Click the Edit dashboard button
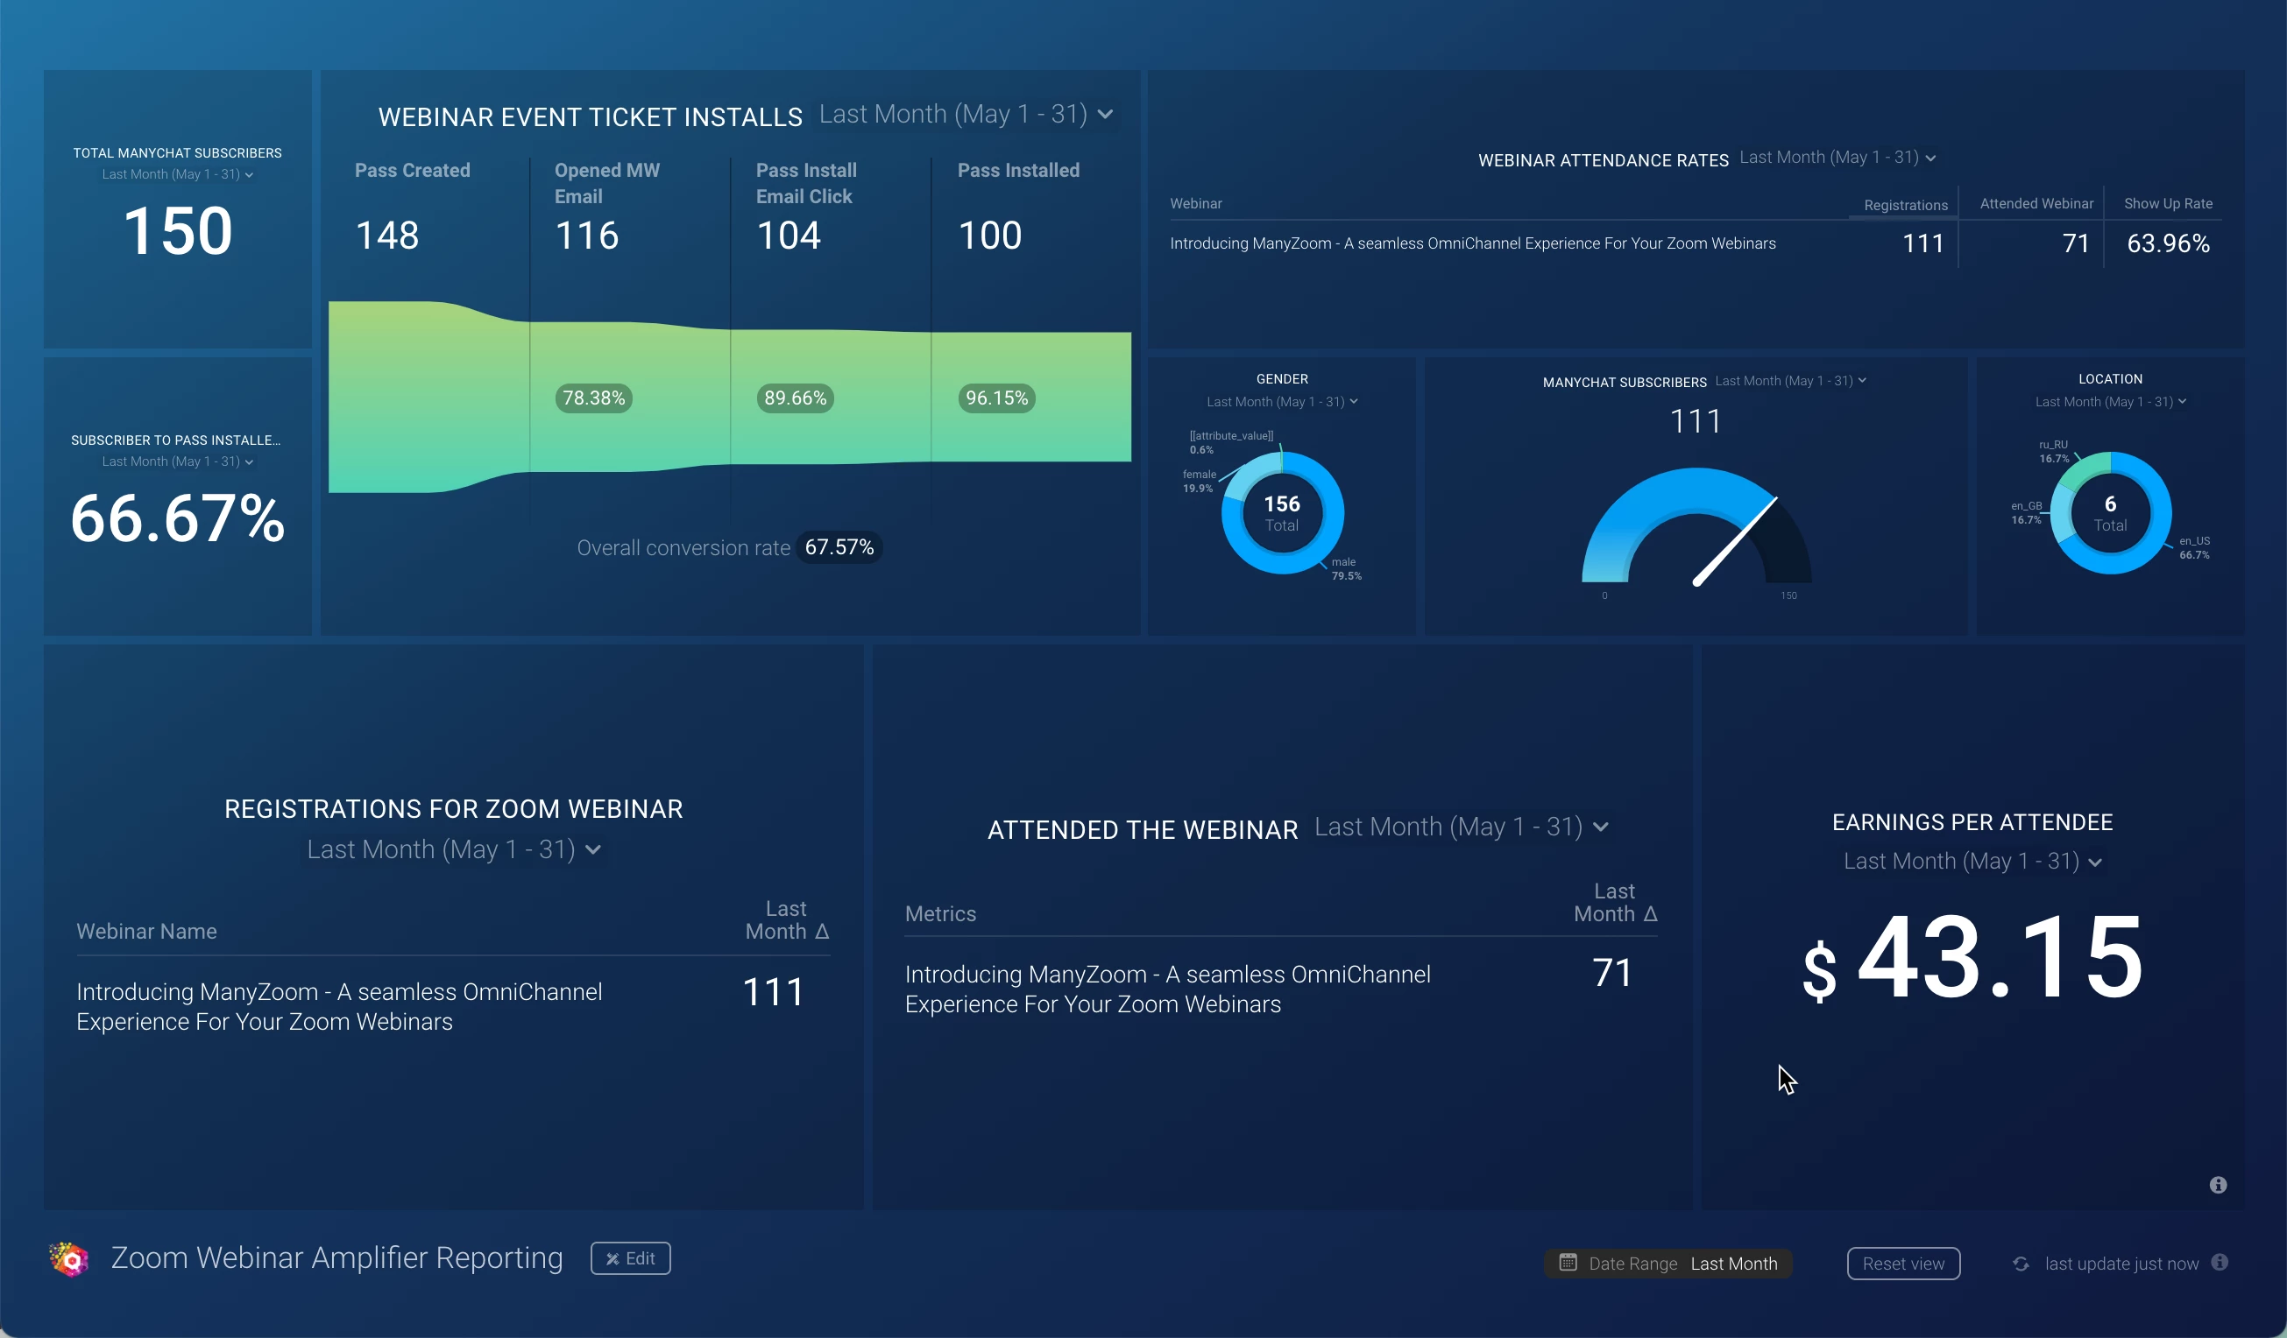This screenshot has width=2287, height=1338. [x=630, y=1258]
